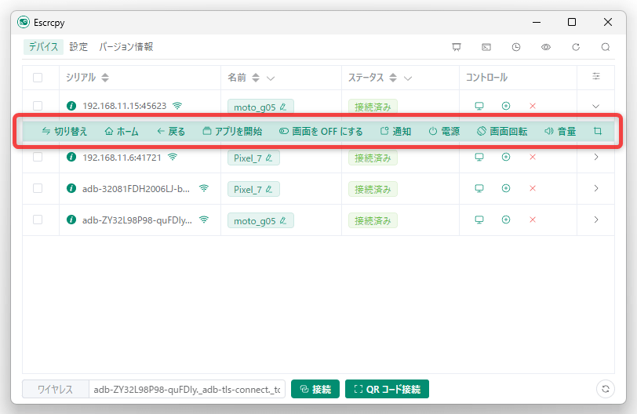Select the adb-ZY32L98P98 device checkbox
This screenshot has width=637, height=414.
[38, 220]
